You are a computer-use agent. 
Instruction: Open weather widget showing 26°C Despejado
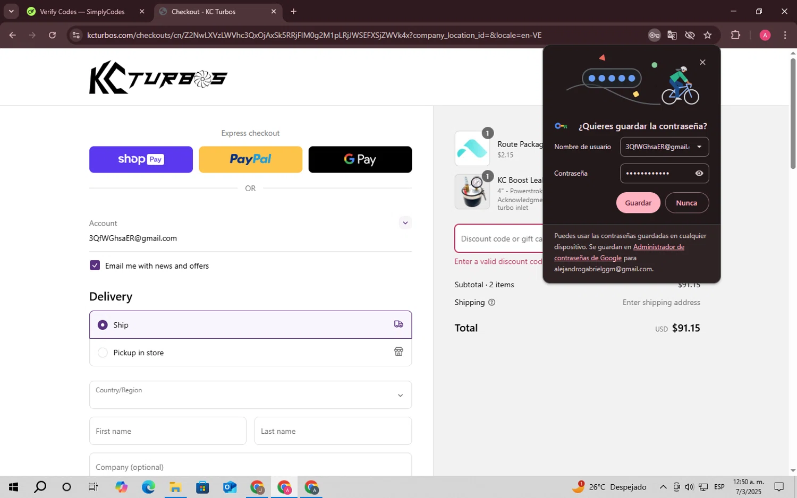point(609,487)
